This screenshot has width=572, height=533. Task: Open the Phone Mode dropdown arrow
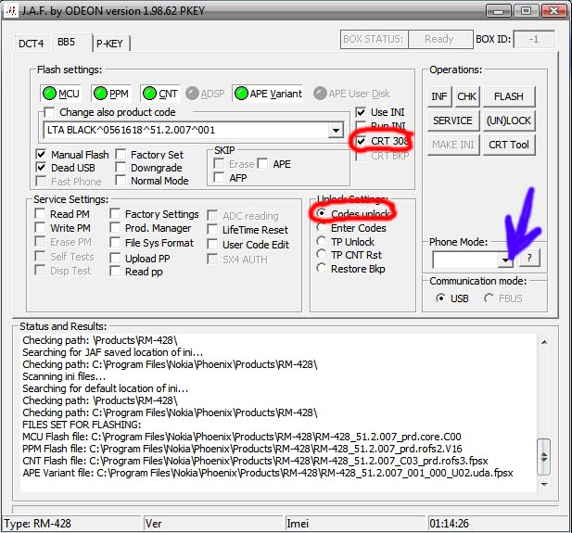pos(505,260)
